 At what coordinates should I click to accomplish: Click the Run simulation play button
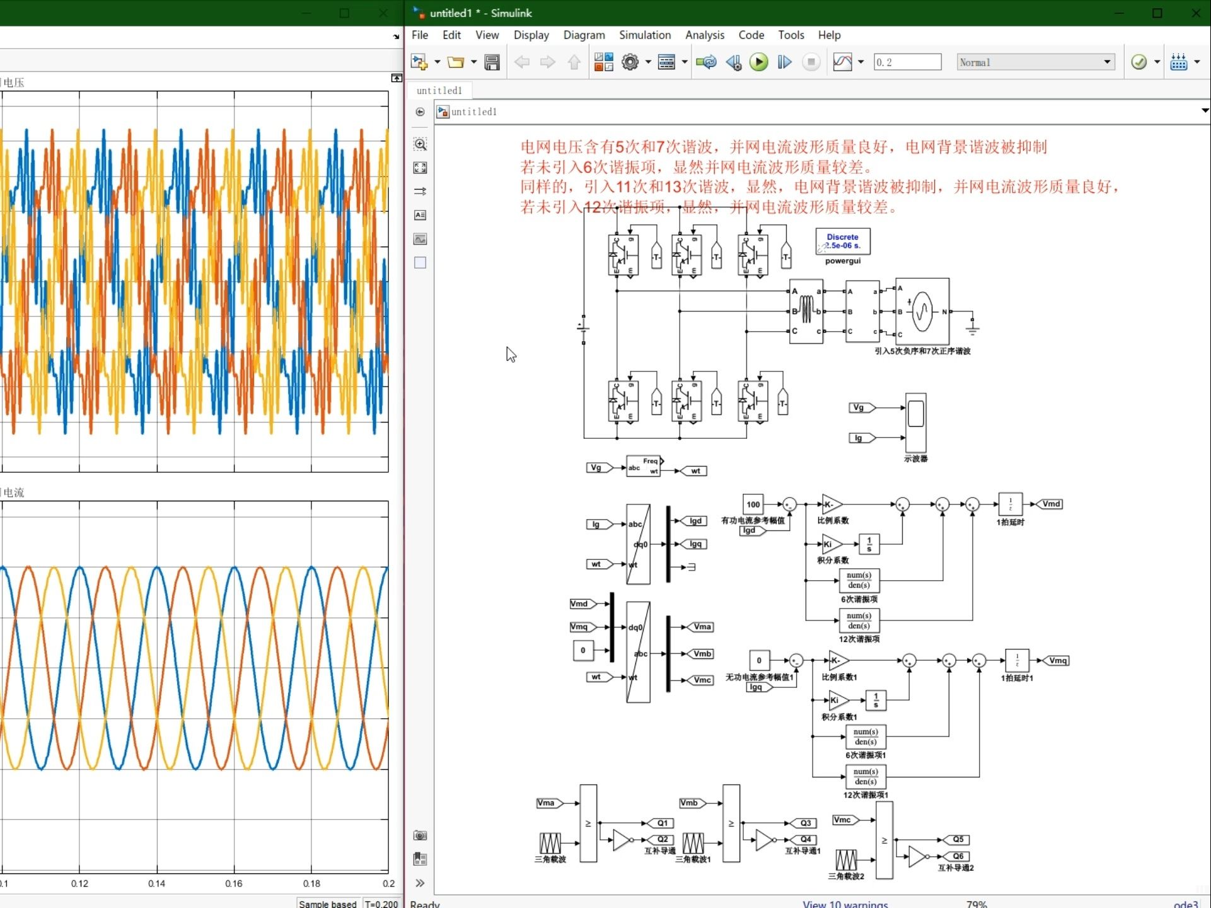759,62
